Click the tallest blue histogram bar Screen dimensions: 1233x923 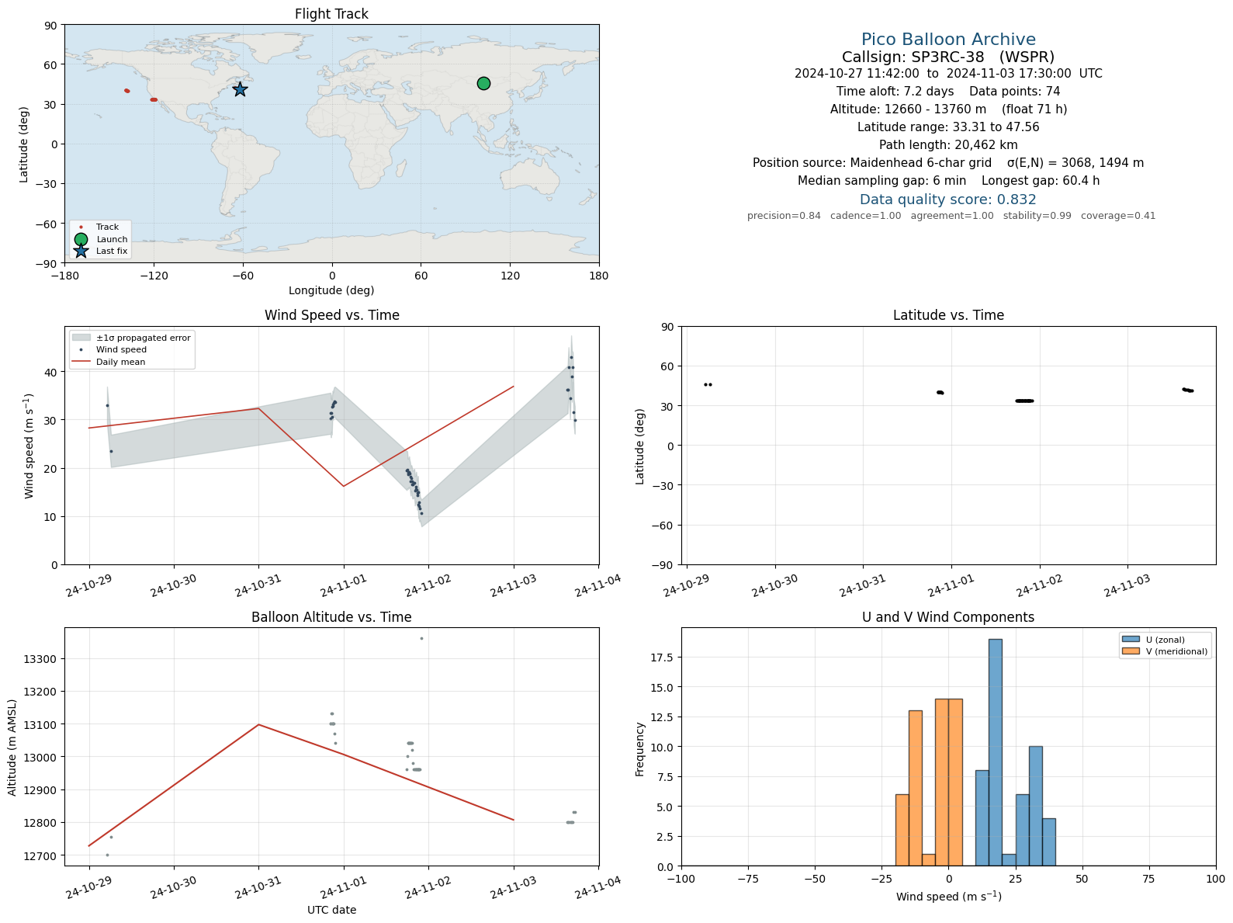(x=995, y=752)
